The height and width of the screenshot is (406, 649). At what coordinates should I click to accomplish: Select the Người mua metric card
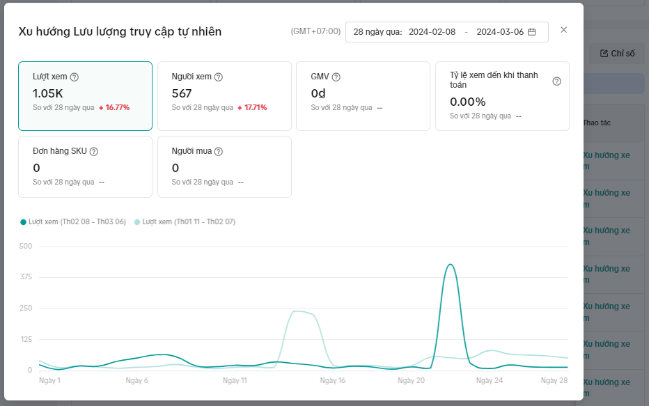[224, 167]
